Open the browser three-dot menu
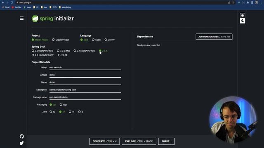Image resolution: width=264 pixels, height=148 pixels. tap(261, 2)
